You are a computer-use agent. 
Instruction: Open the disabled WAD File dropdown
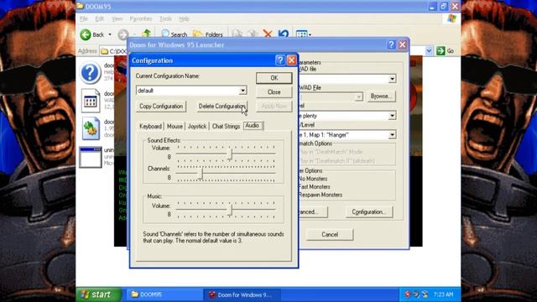coord(358,97)
